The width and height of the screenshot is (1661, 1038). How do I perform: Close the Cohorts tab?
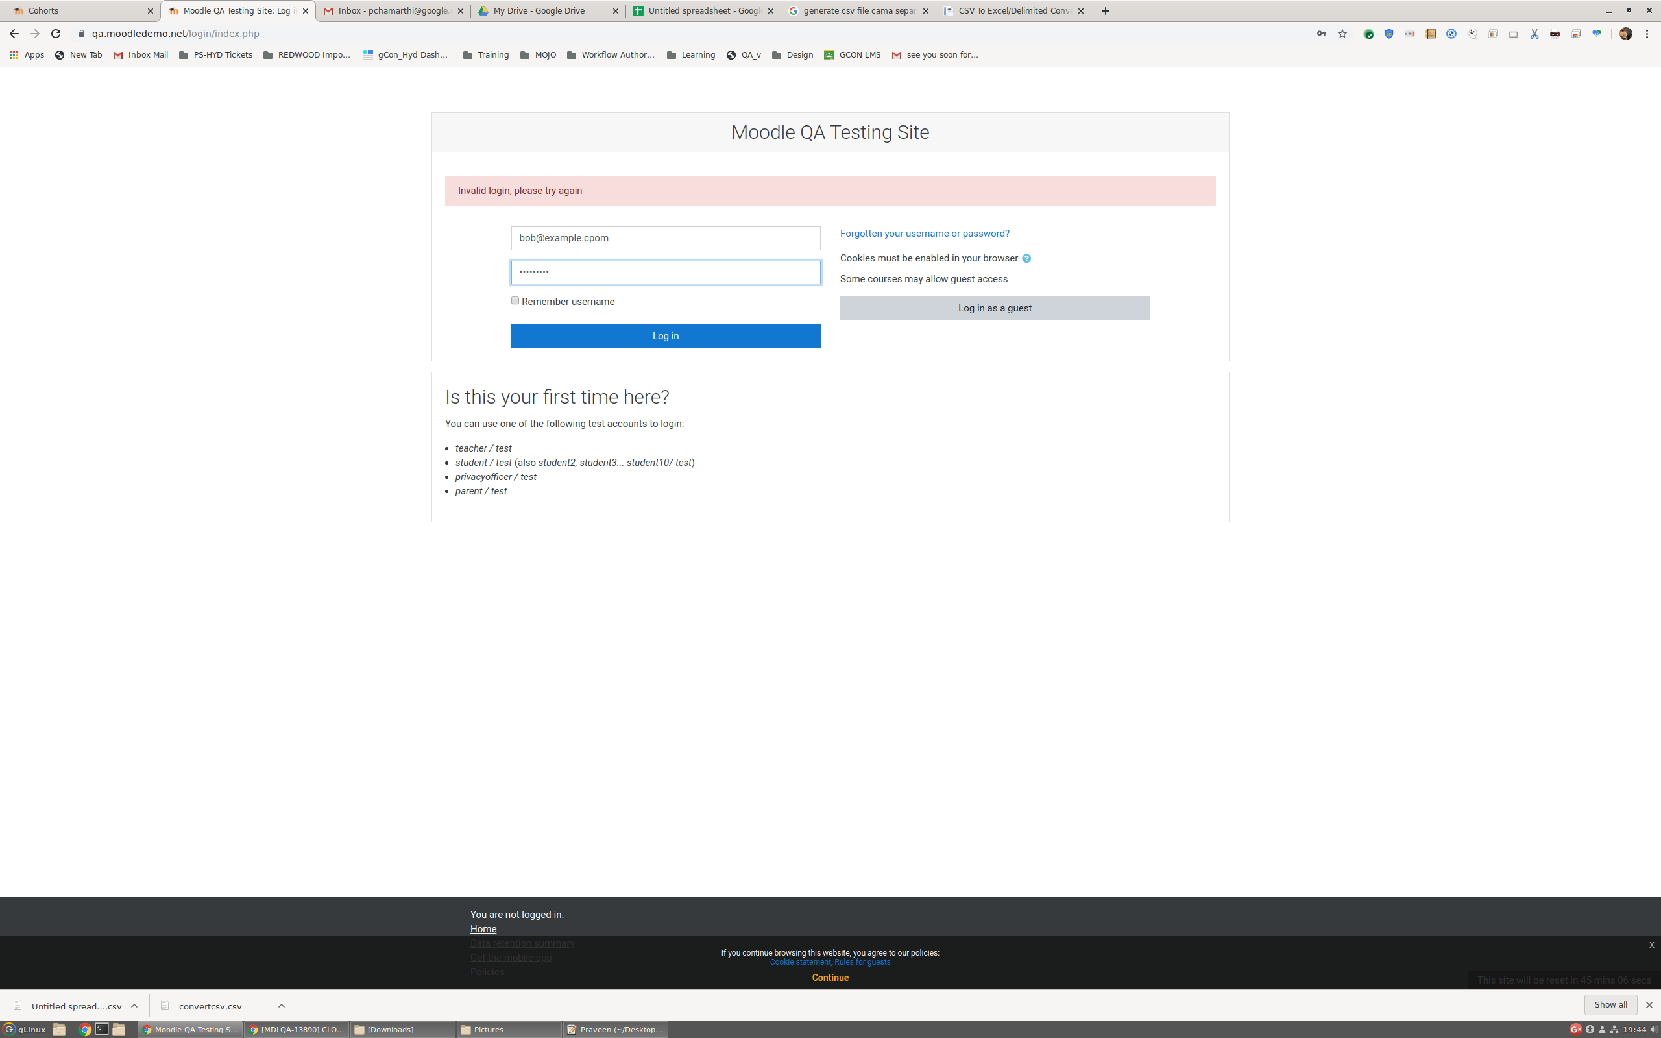pos(151,11)
